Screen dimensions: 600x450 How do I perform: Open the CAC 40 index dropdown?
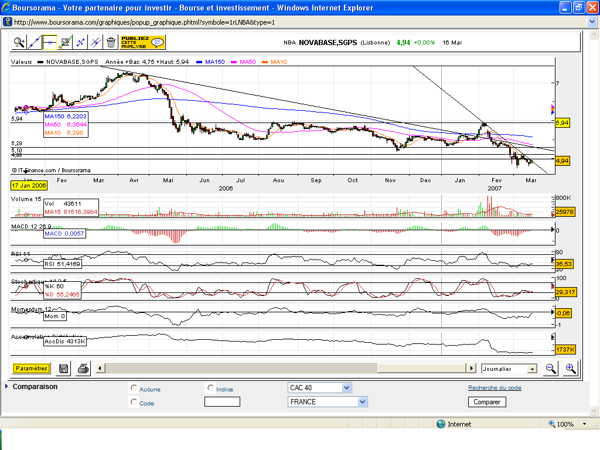[x=346, y=388]
